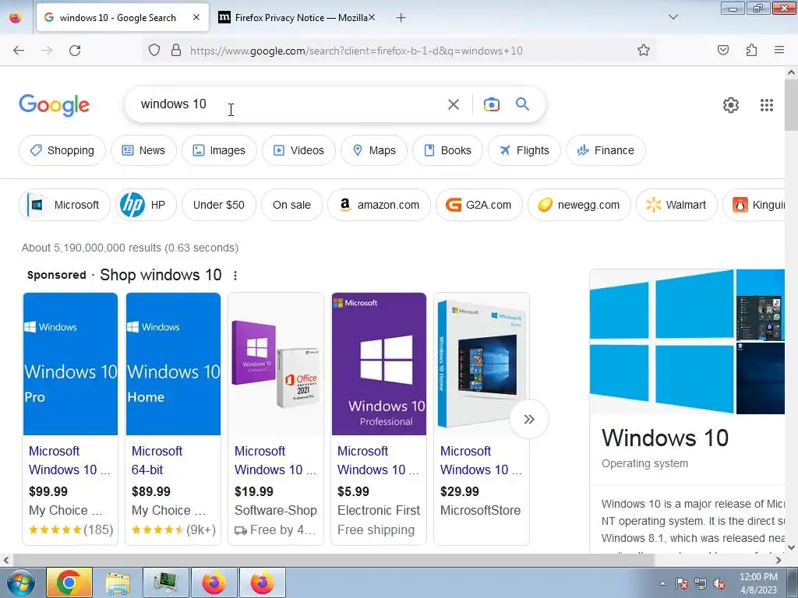The height and width of the screenshot is (598, 798).
Task: Select the Flights search filter
Action: pos(524,150)
